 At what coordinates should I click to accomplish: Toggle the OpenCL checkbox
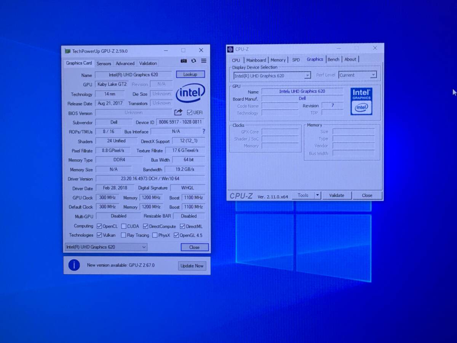(x=99, y=226)
